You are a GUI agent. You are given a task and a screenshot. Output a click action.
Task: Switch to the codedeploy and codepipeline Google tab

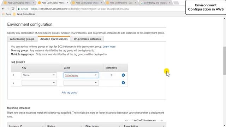click(x=155, y=3)
